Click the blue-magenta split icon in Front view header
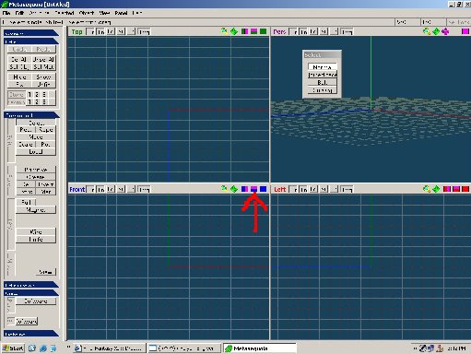 [244, 189]
